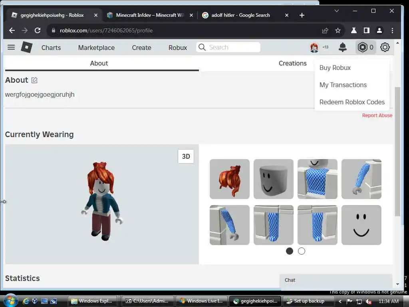Screen dimensions: 409x307
Task: Switch to Set up backup taskbar button
Action: [x=308, y=301]
